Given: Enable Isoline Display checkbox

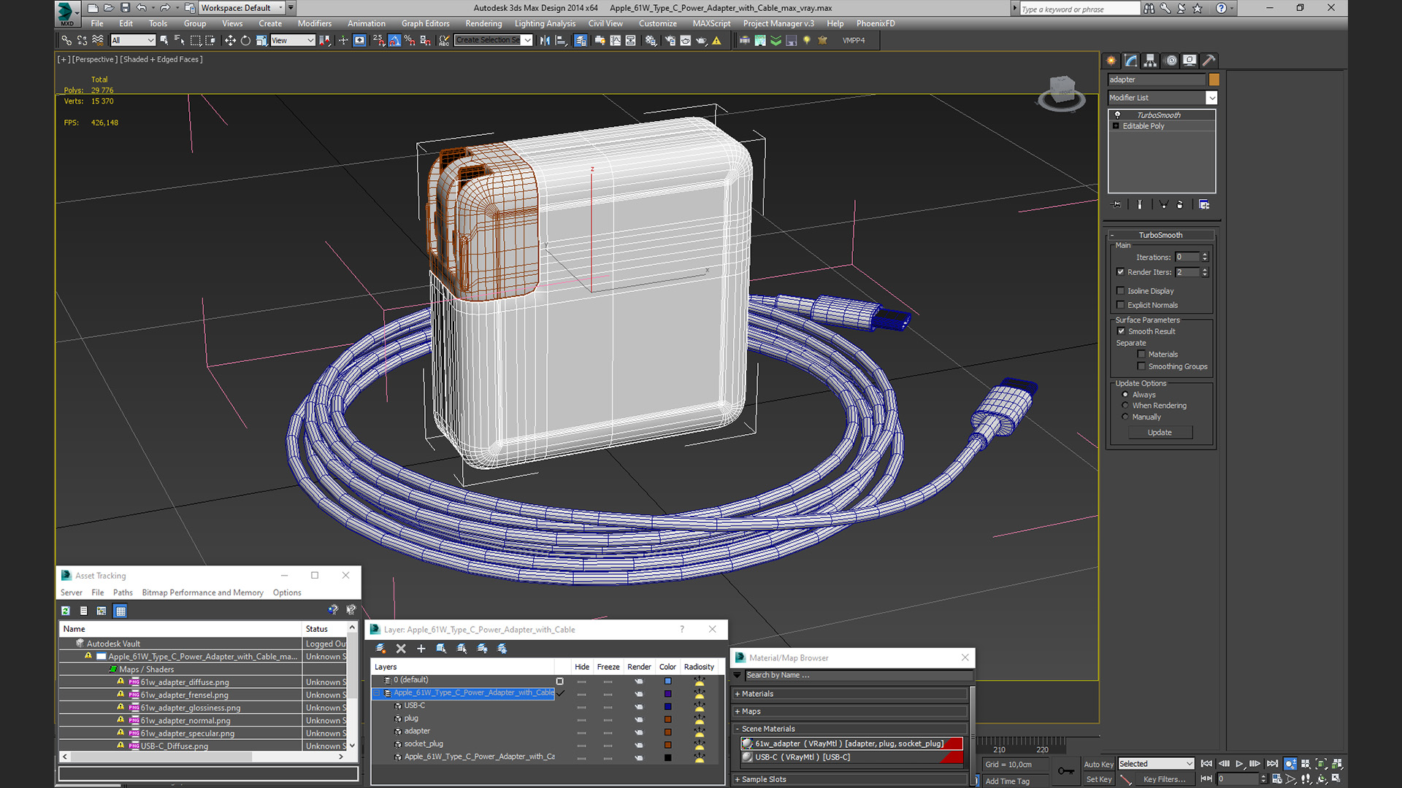Looking at the screenshot, I should click(1121, 291).
